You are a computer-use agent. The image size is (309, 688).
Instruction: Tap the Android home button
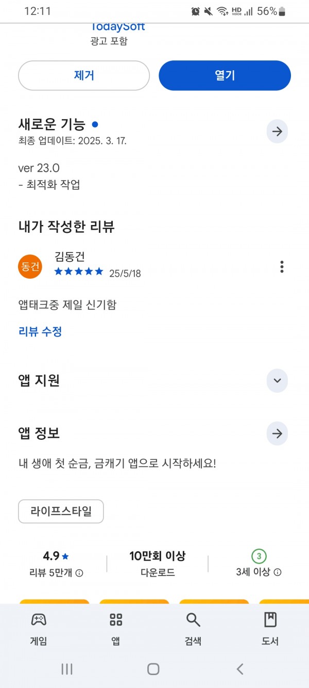coord(153,669)
